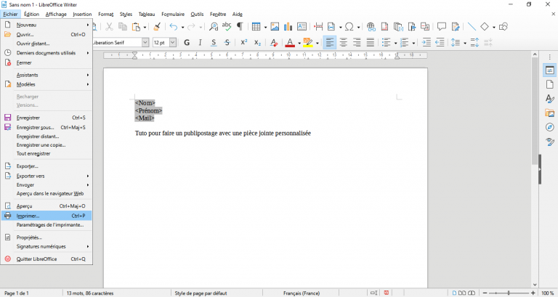This screenshot has width=558, height=297.
Task: Click the Basic Shapes diamond icon
Action: pyautogui.click(x=485, y=27)
